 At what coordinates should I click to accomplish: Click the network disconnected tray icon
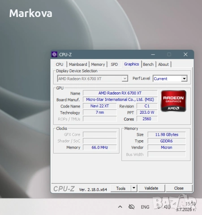(131, 207)
